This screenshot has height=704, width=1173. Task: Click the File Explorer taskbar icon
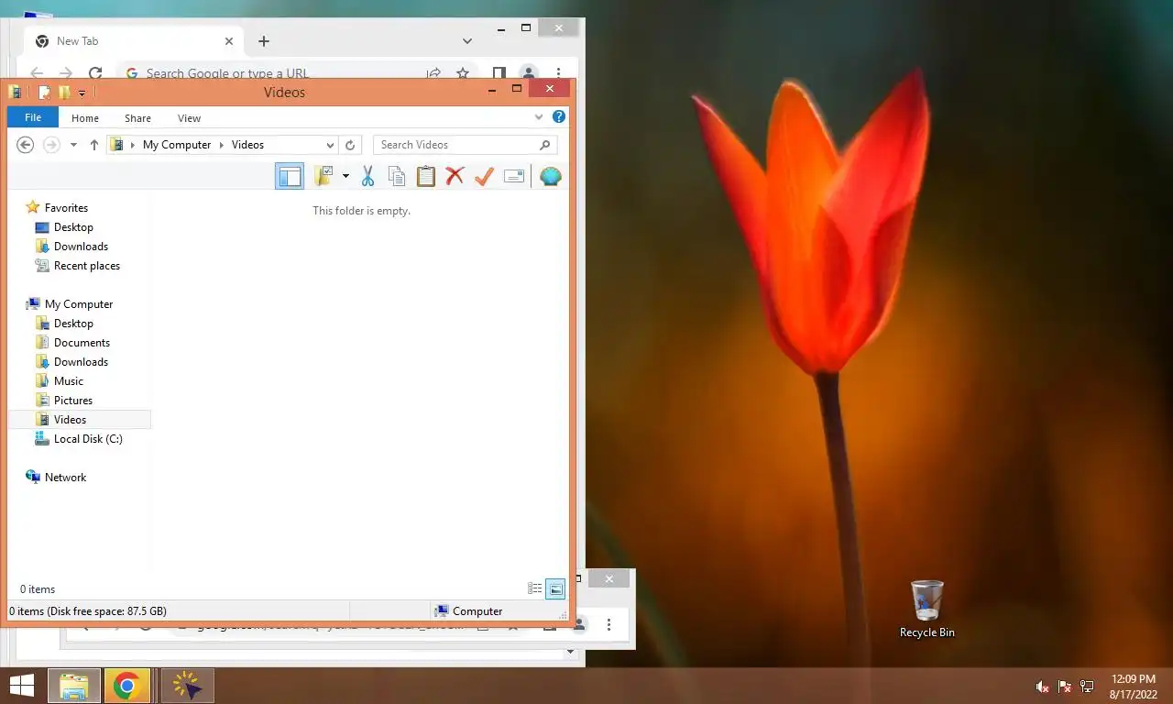(x=74, y=686)
